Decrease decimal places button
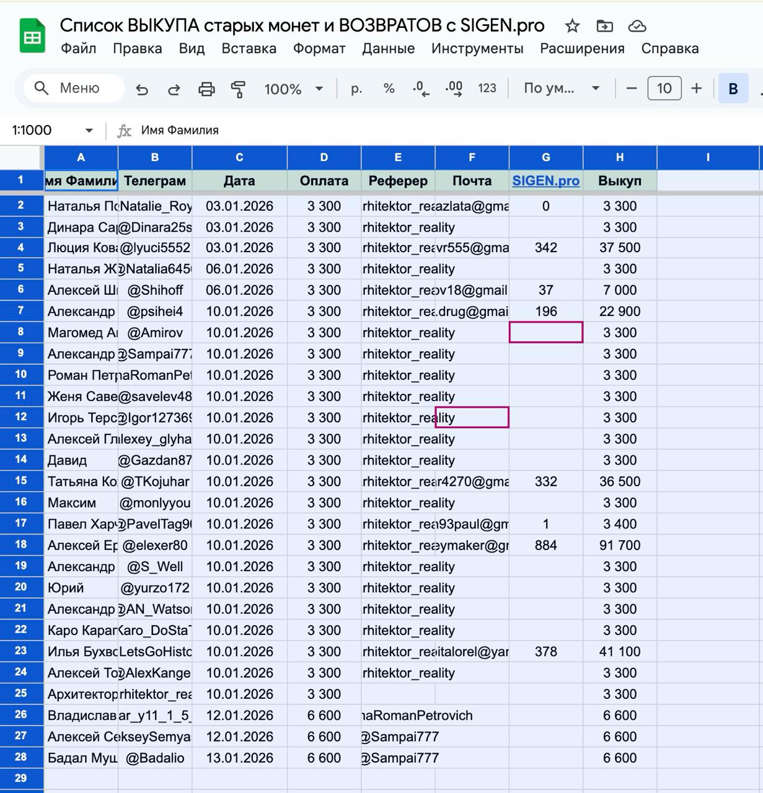 [x=421, y=89]
